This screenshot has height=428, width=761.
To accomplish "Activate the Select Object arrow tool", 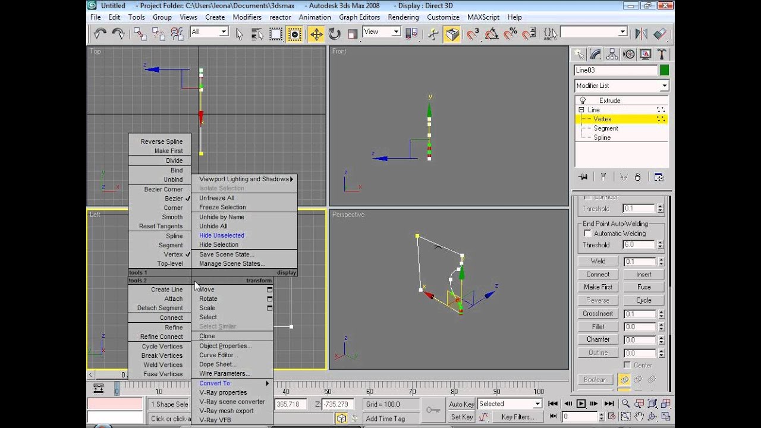I will click(x=240, y=34).
